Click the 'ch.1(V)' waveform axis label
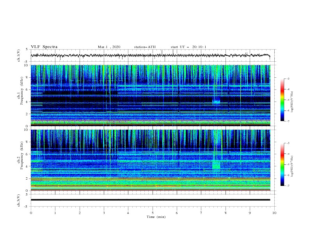The height and width of the screenshot is (239, 309). point(19,55)
